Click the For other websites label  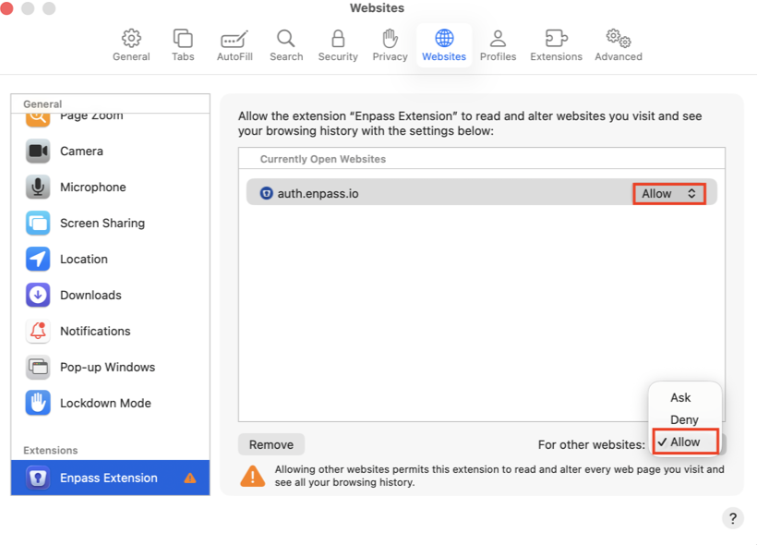[x=591, y=444]
